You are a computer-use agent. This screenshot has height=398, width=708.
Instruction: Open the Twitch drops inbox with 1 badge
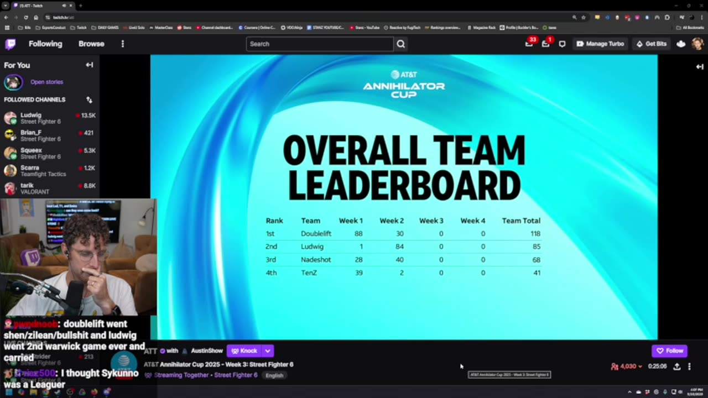pos(546,44)
